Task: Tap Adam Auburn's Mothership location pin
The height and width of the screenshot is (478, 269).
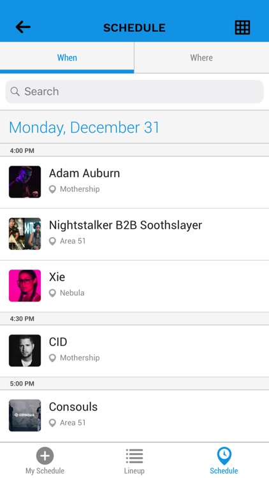Action: [52, 189]
